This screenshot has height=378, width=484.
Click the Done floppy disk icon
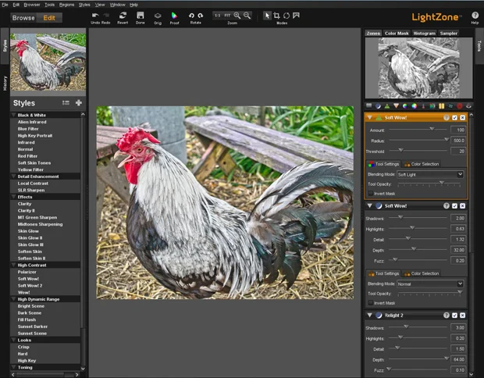141,16
